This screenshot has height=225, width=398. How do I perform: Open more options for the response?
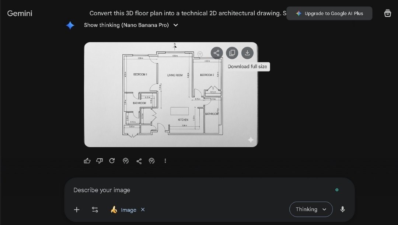(x=165, y=161)
